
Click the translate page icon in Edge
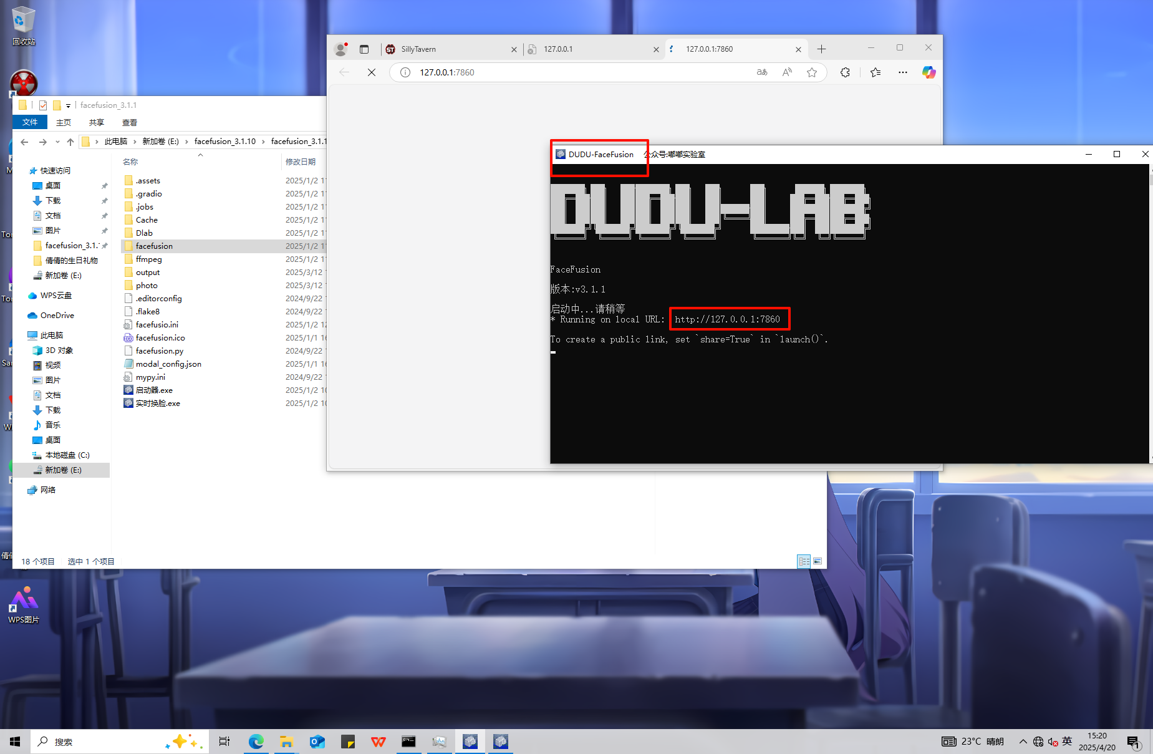[762, 72]
